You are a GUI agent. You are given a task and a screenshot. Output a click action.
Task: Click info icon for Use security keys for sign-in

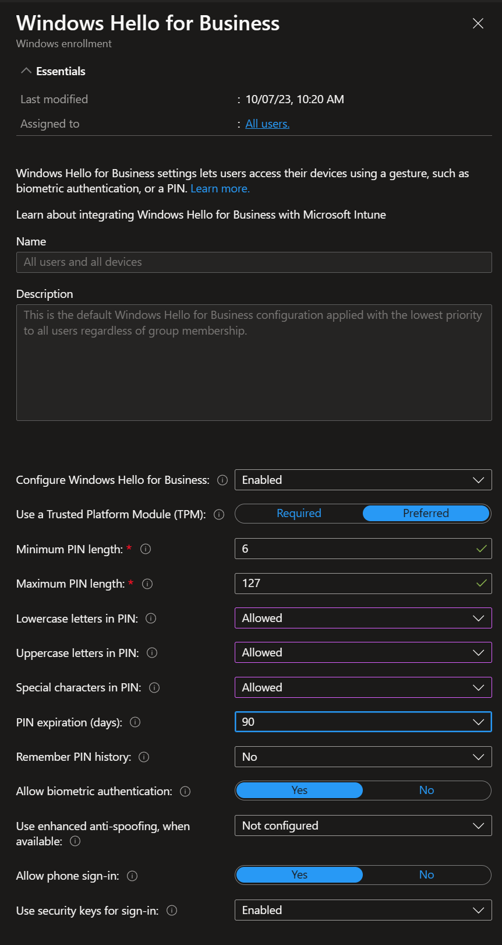[172, 911]
